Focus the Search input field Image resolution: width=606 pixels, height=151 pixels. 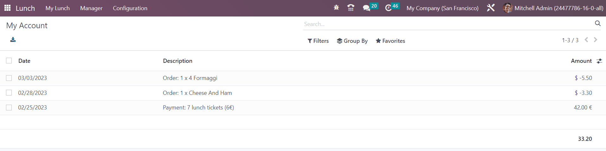point(448,24)
